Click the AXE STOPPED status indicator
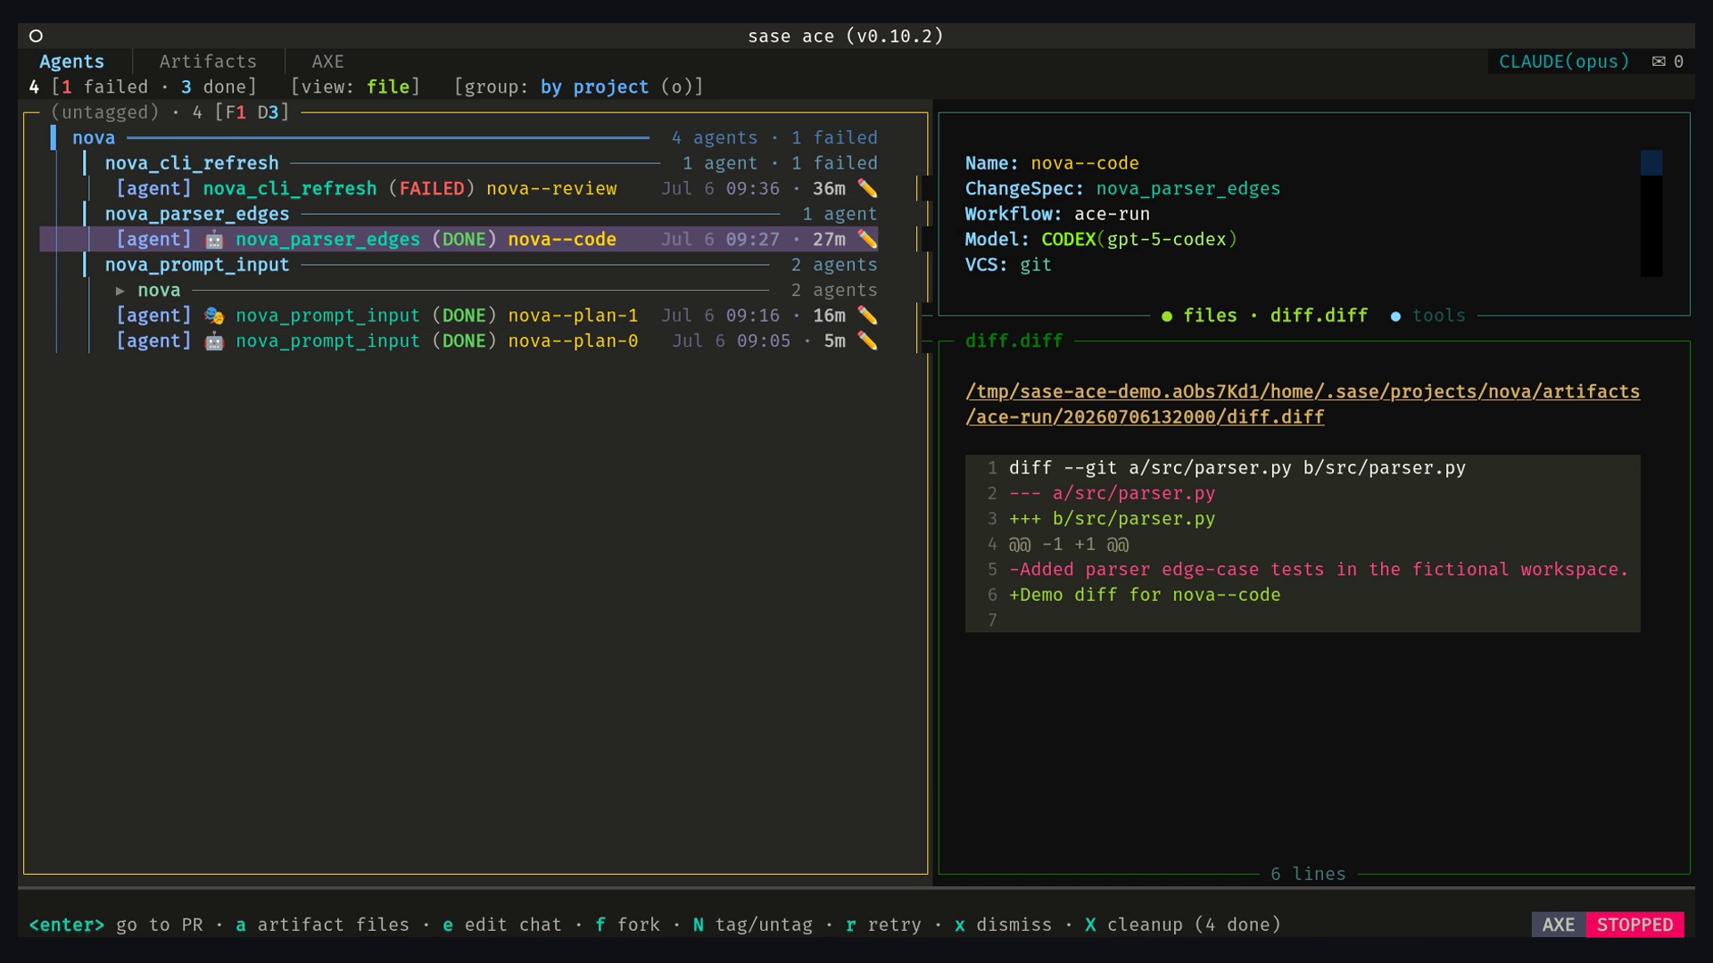The height and width of the screenshot is (963, 1713). tap(1608, 925)
